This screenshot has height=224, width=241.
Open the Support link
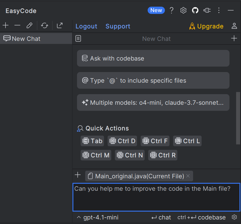118,26
